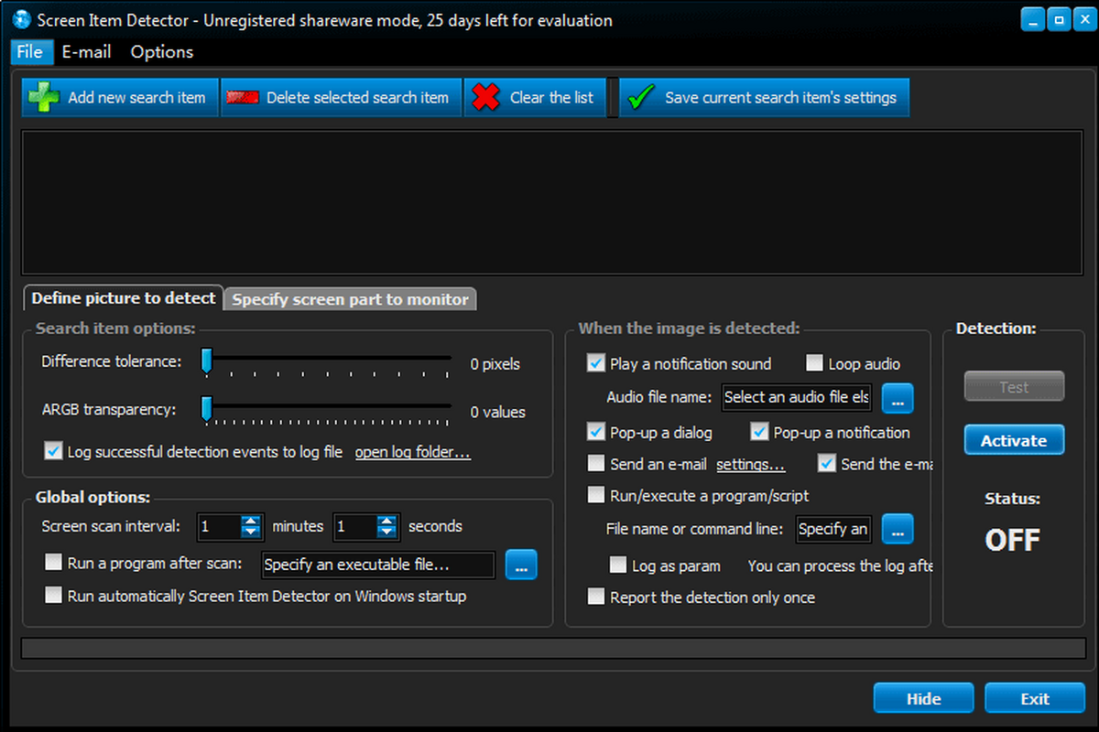Click the minutes interval spinner arrows
The width and height of the screenshot is (1099, 732).
251,526
